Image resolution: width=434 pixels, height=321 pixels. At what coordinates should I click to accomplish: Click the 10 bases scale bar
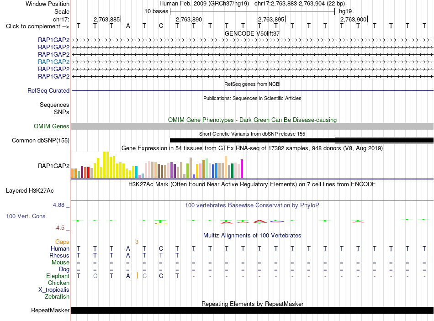252,11
